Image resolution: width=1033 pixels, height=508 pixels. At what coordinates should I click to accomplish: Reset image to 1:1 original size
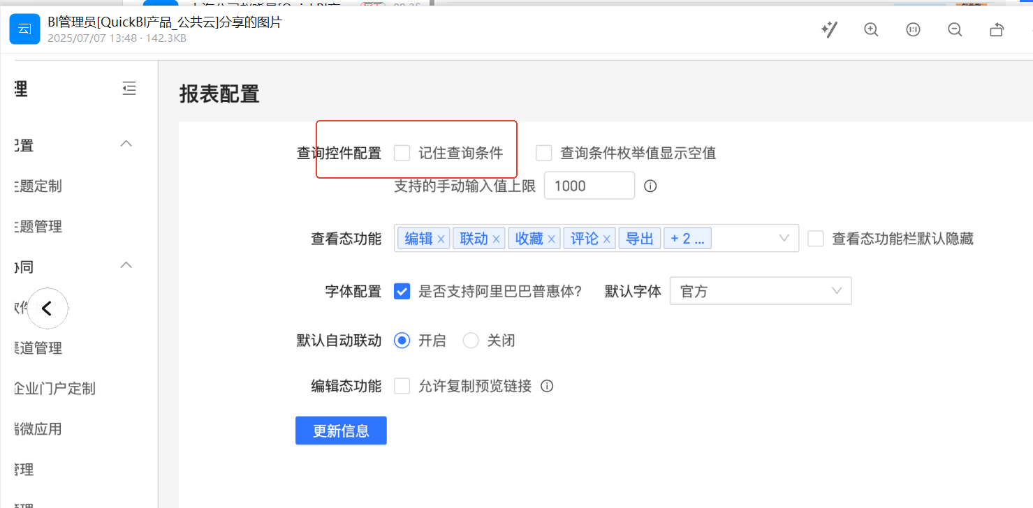click(913, 29)
